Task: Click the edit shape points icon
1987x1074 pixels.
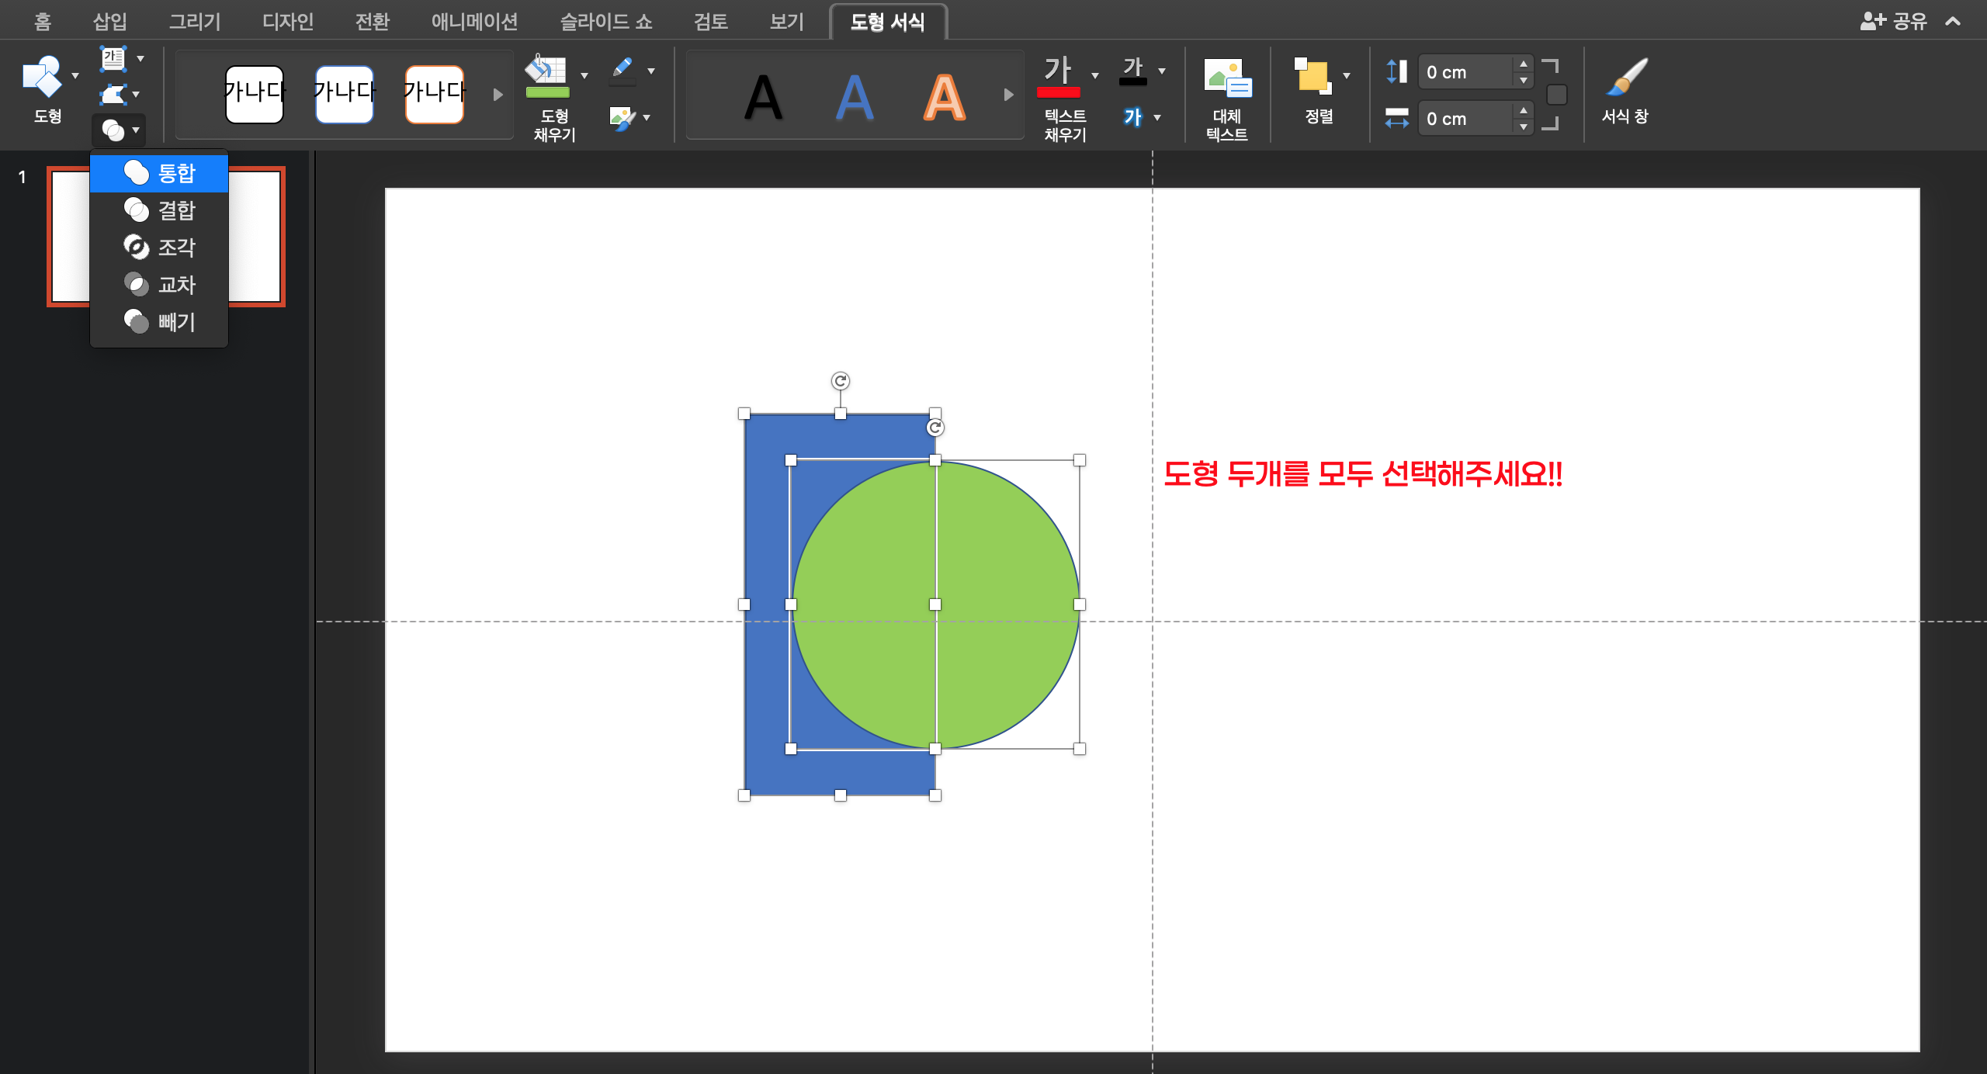Action: point(113,95)
